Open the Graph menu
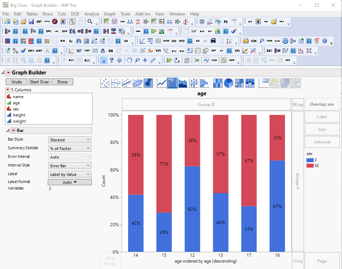 tap(110, 14)
